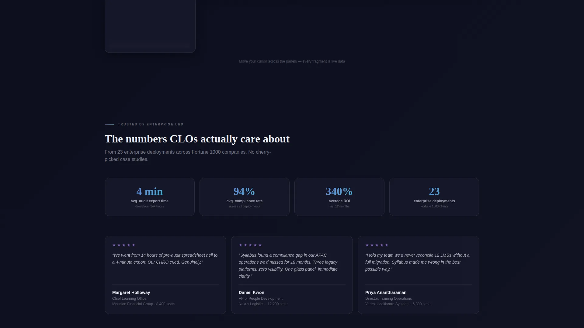This screenshot has height=328, width=584.
Task: Click the 'avg. audit export time' label
Action: tap(150, 201)
